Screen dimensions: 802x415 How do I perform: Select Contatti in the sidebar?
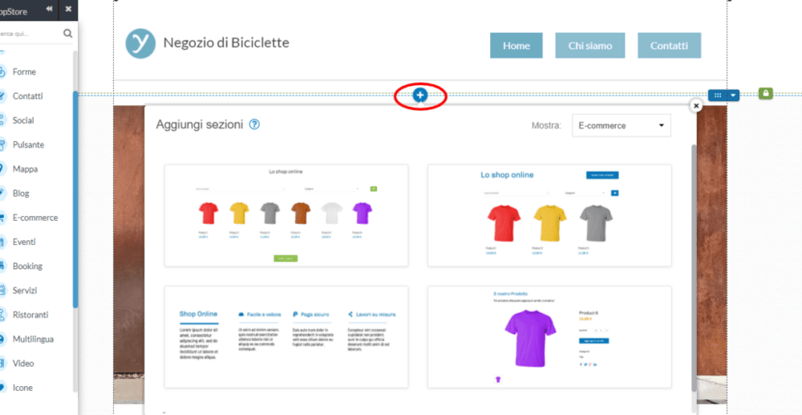27,96
